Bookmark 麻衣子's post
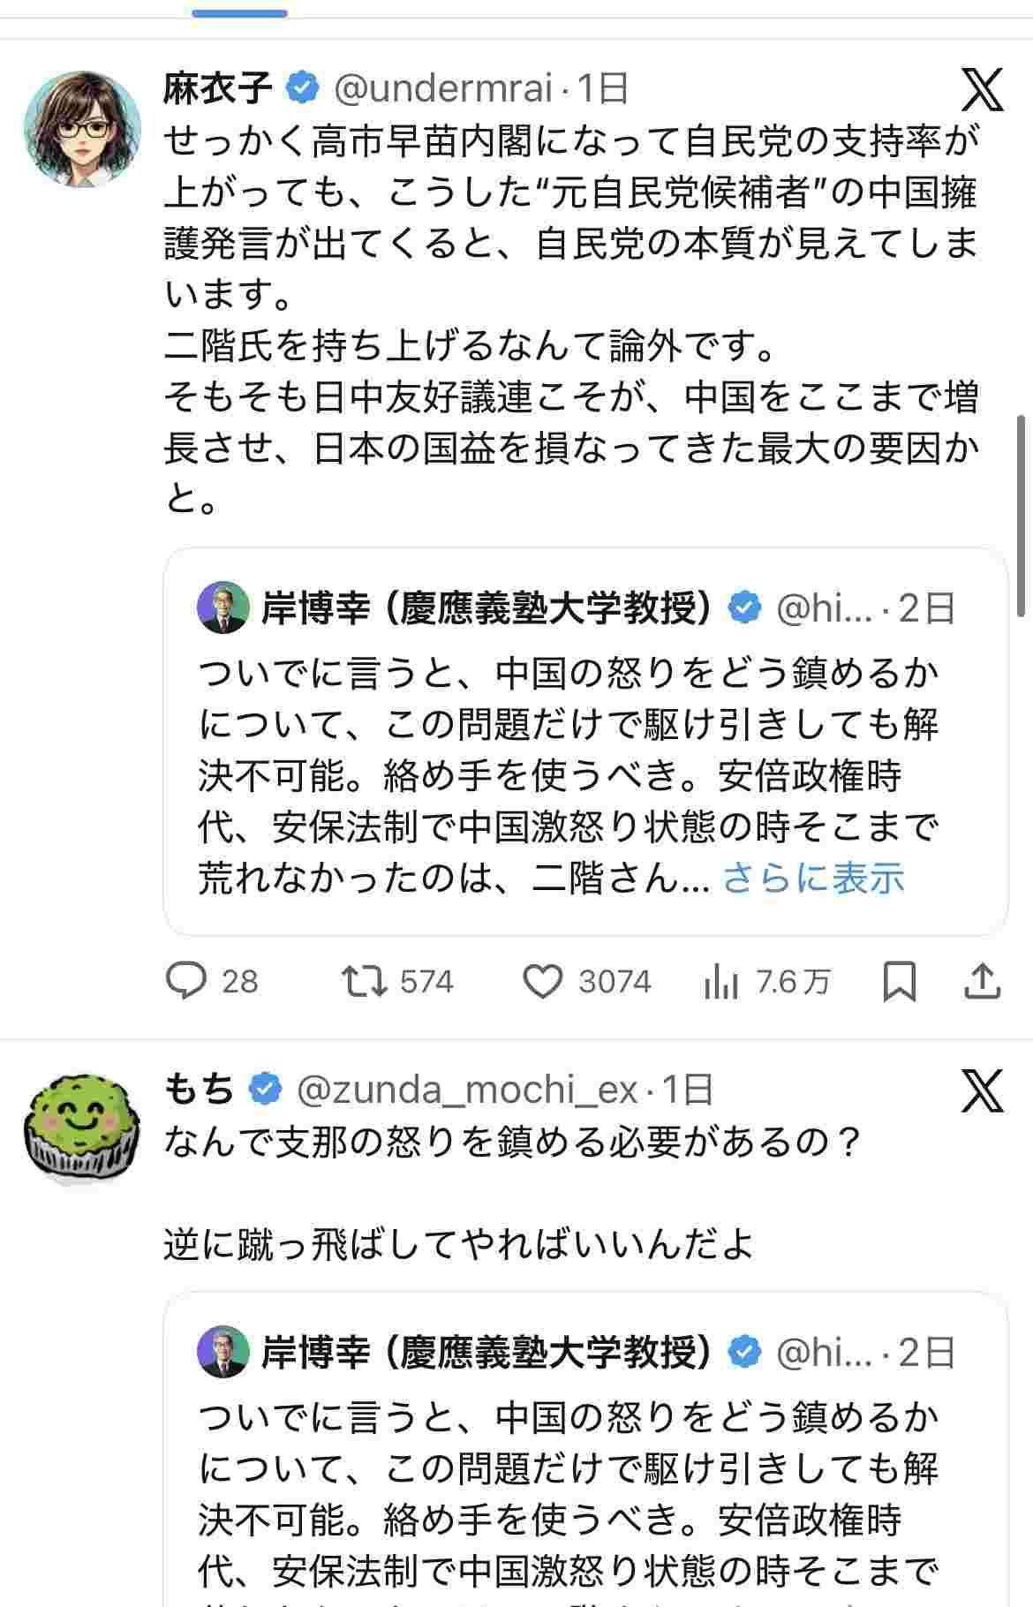 click(x=899, y=982)
